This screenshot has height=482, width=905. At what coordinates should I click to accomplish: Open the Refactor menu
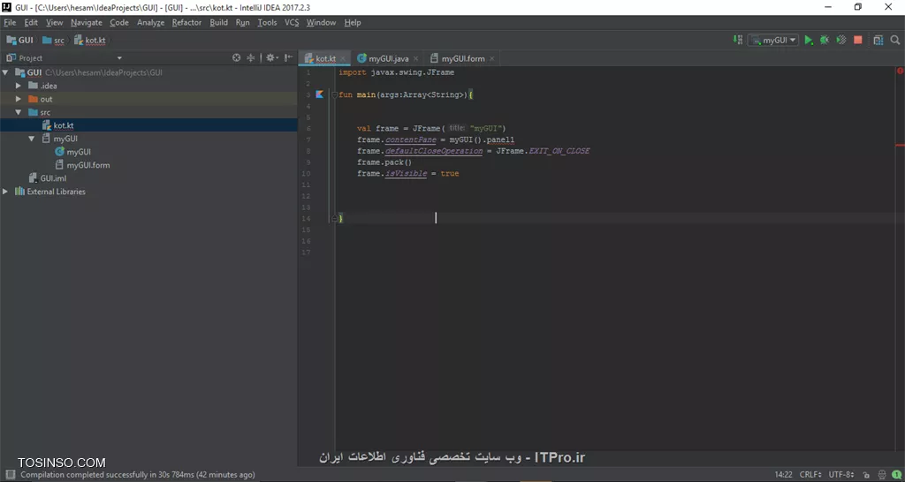(x=187, y=22)
